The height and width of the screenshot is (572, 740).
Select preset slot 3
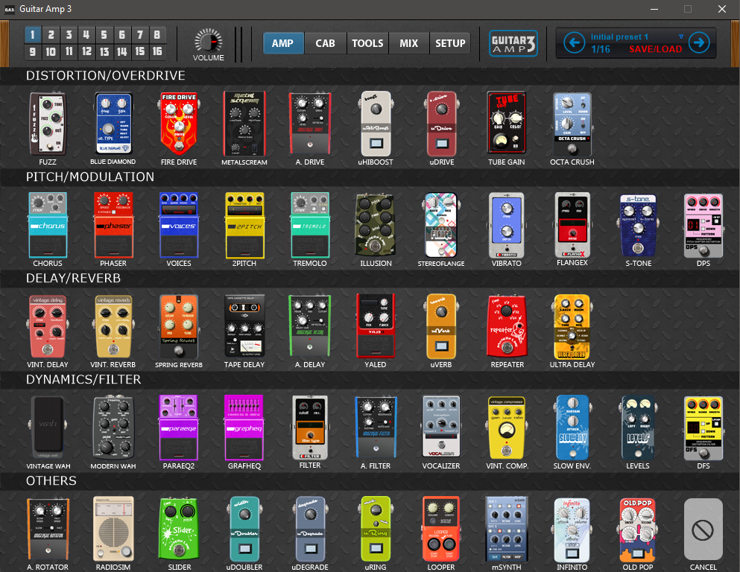(x=69, y=34)
